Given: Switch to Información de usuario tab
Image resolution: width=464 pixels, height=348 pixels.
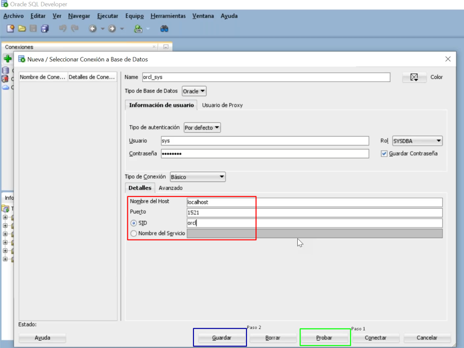Looking at the screenshot, I should 161,105.
